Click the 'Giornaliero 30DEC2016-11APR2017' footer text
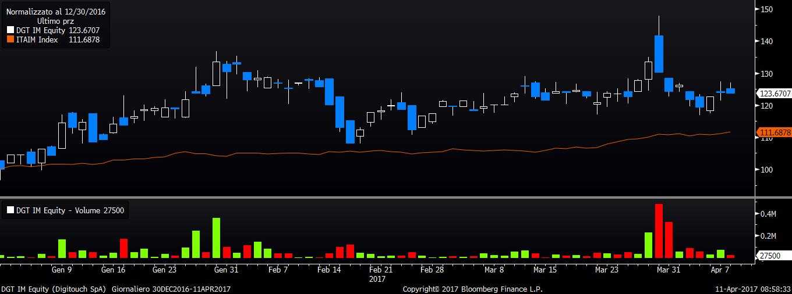Screen dimensions: 792x294 pyautogui.click(x=172, y=289)
